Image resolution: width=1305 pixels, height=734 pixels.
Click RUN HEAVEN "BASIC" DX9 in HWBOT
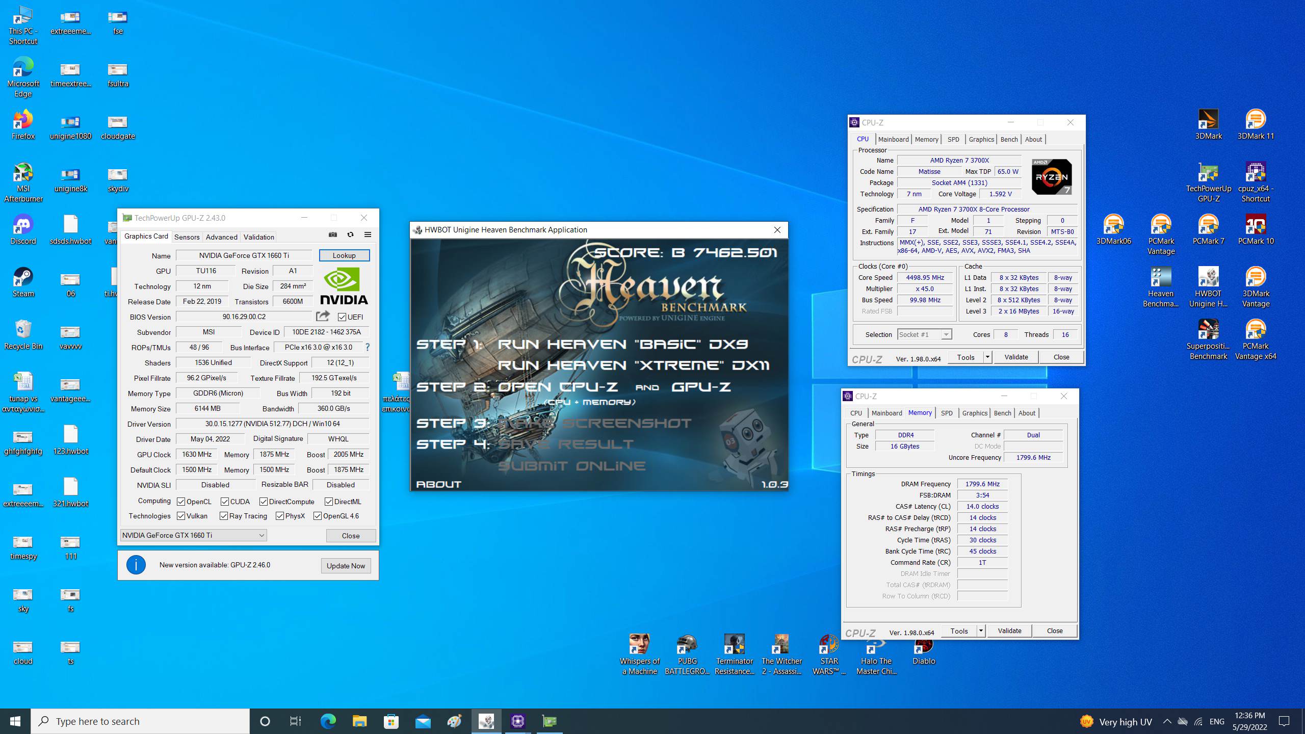(x=623, y=344)
